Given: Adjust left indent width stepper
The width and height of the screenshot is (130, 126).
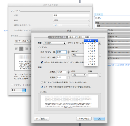Looking at the screenshot, I should [69, 52].
